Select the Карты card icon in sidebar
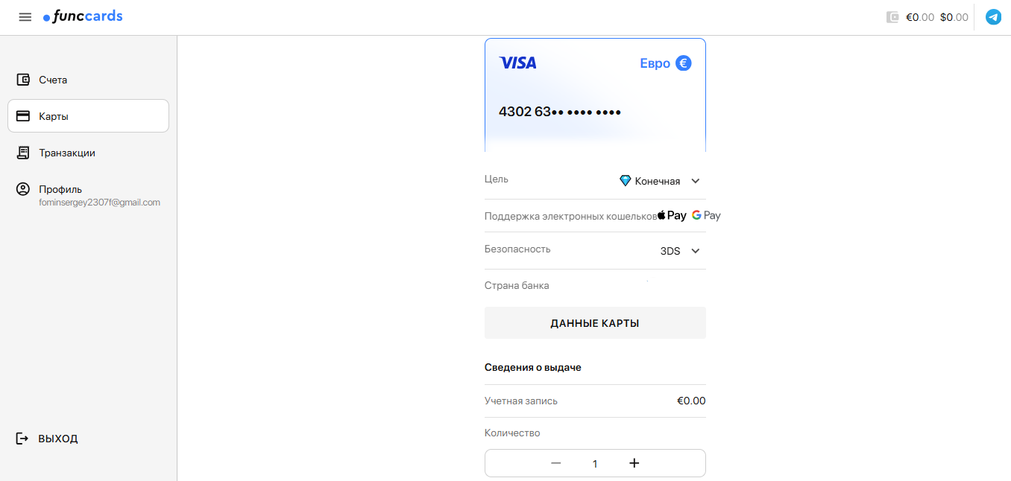 click(22, 115)
